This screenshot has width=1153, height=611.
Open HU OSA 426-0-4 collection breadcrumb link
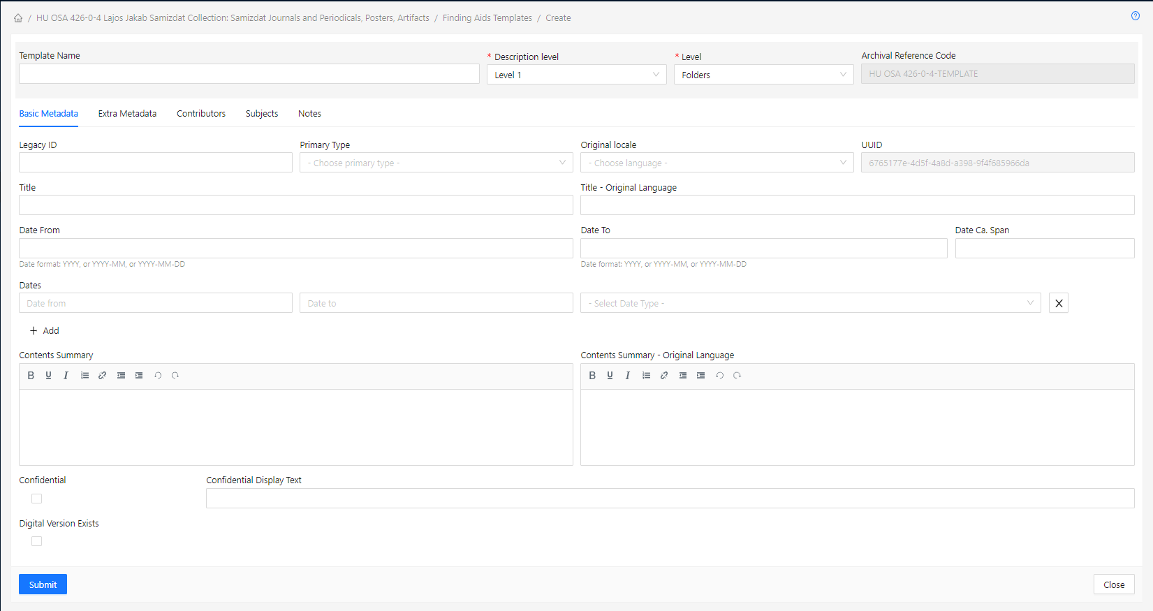[x=233, y=18]
